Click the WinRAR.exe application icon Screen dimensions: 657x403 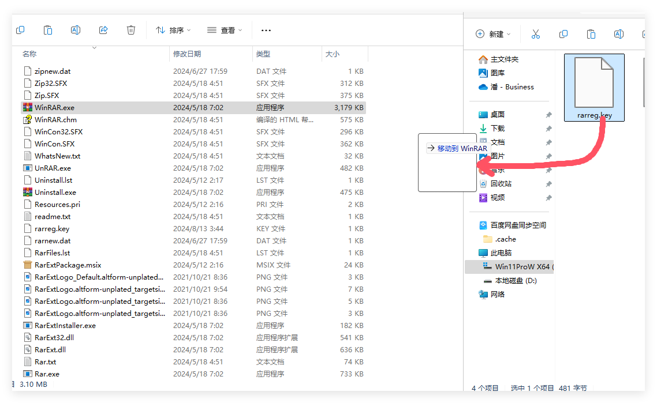click(28, 108)
